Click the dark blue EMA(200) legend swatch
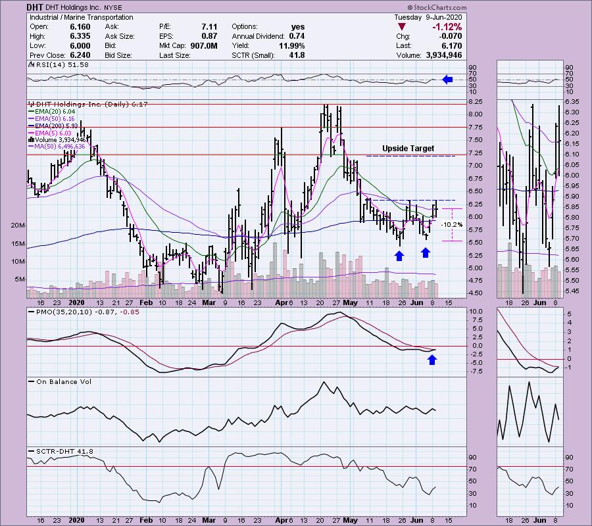The image size is (592, 526). [31, 126]
